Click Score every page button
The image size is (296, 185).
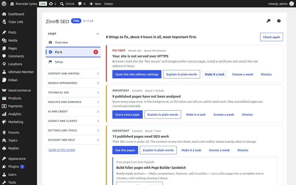coord(127,114)
